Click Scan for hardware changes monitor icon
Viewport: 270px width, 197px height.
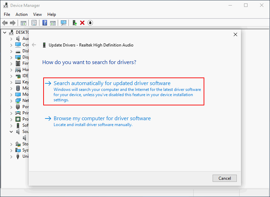(x=64, y=23)
